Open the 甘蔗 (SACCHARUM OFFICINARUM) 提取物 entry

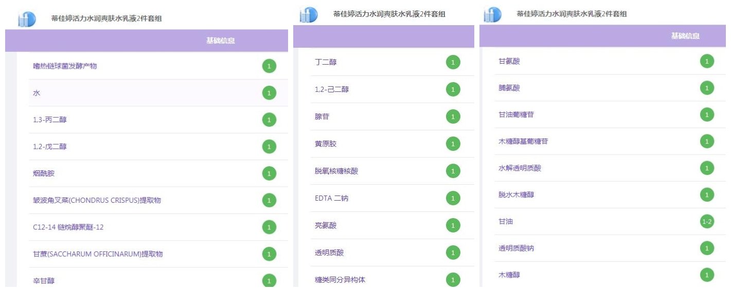(98, 254)
